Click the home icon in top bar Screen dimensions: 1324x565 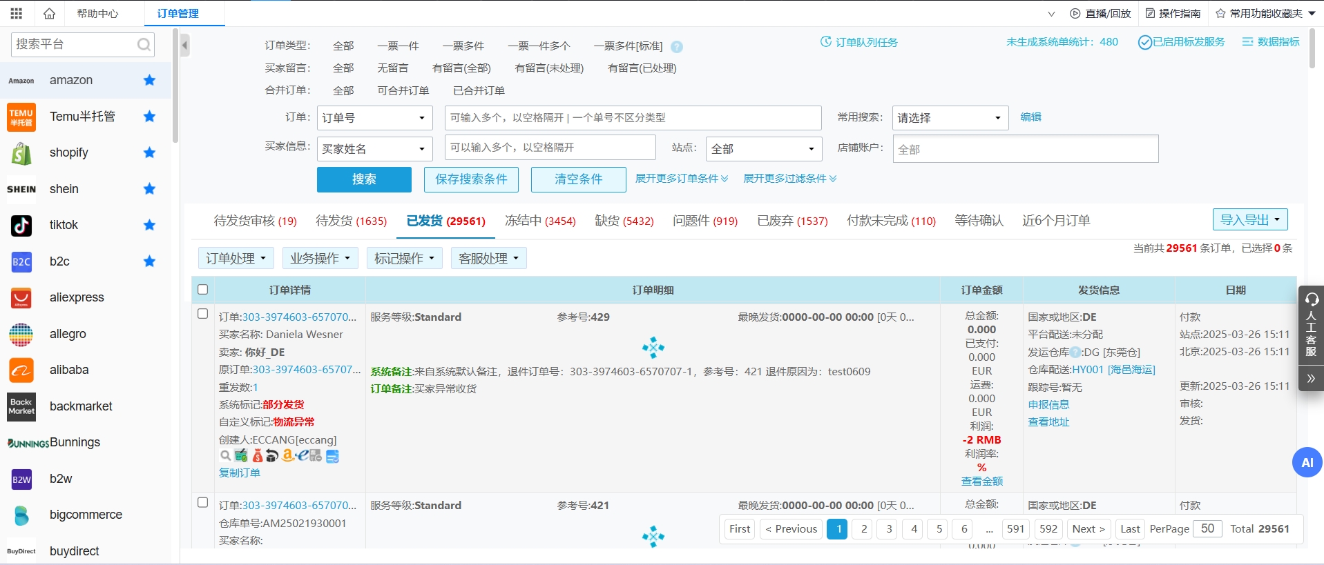coord(49,13)
